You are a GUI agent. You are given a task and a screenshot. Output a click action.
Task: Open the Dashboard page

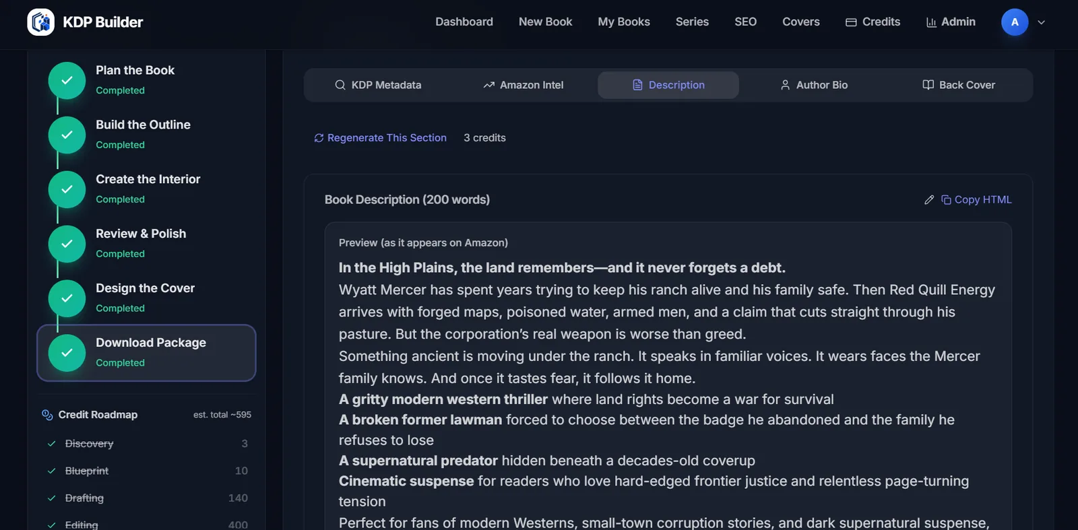(x=464, y=22)
